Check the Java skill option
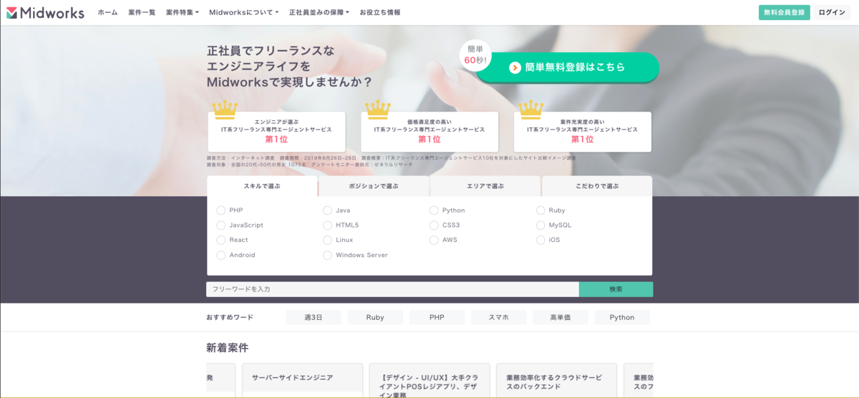The height and width of the screenshot is (398, 859). click(328, 210)
